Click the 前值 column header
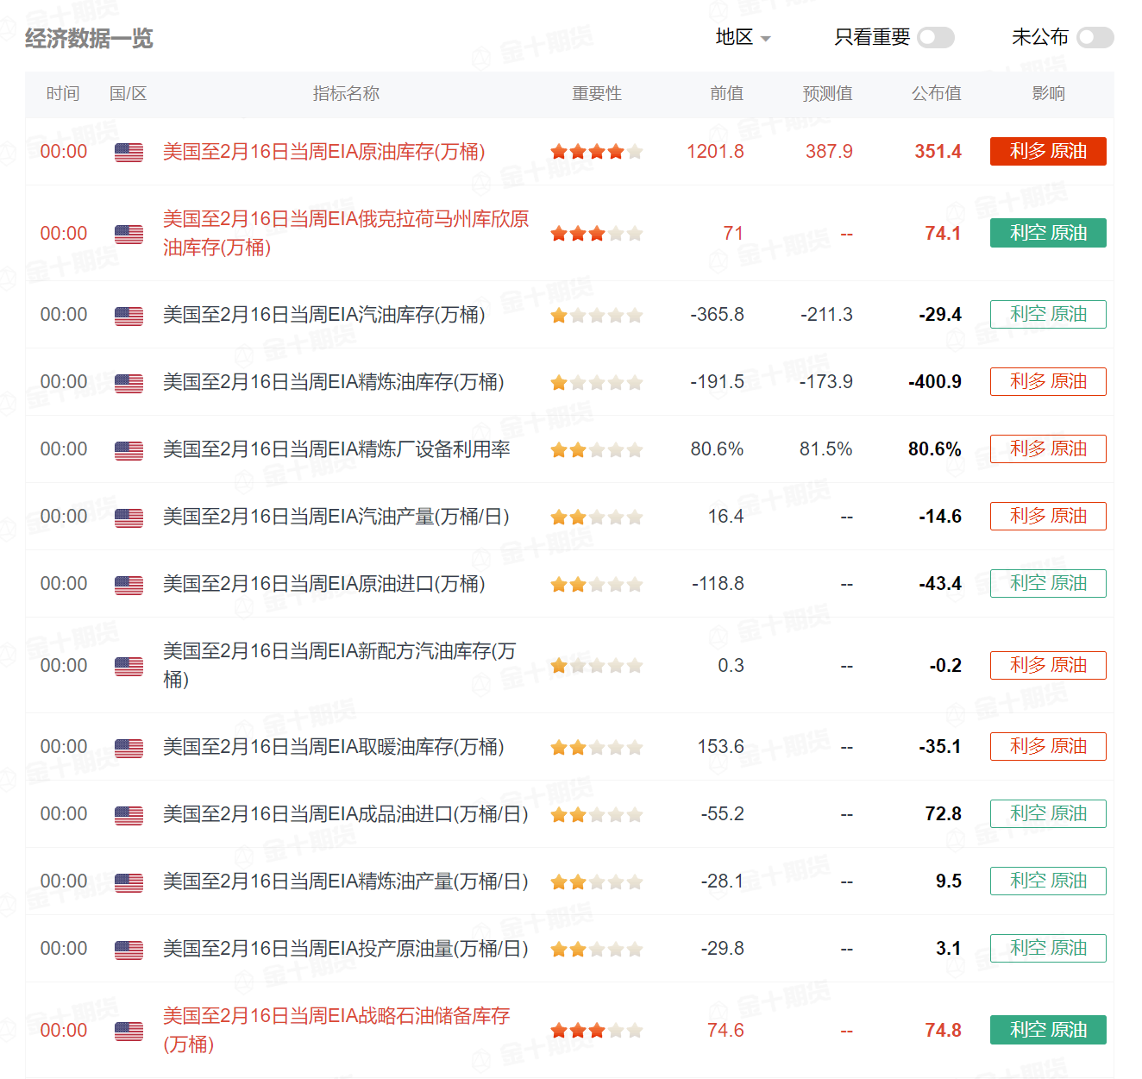 726,94
